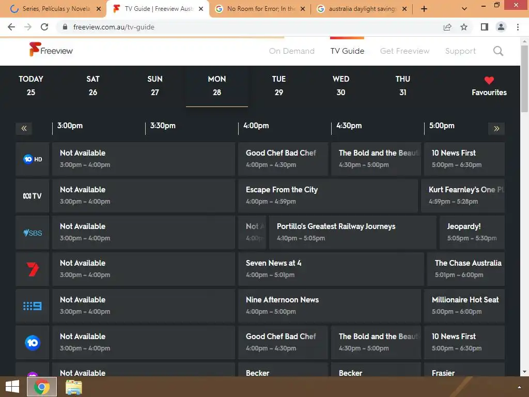Screen dimensions: 529x397
Task: Select the Channel 7 logo
Action: pos(33,269)
